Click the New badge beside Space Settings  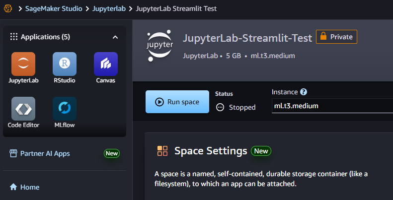[x=261, y=151]
